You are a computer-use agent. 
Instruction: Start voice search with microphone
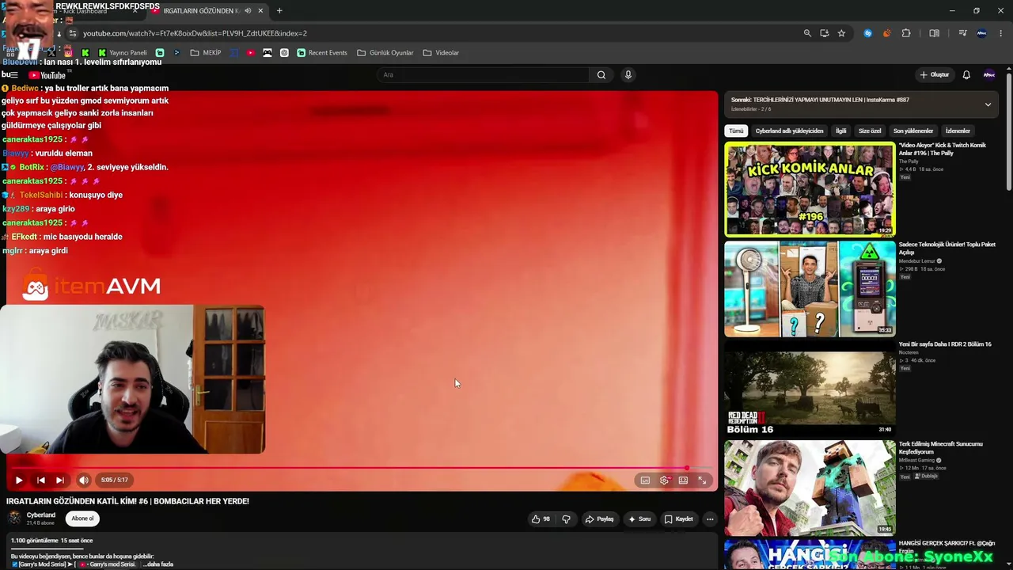628,74
